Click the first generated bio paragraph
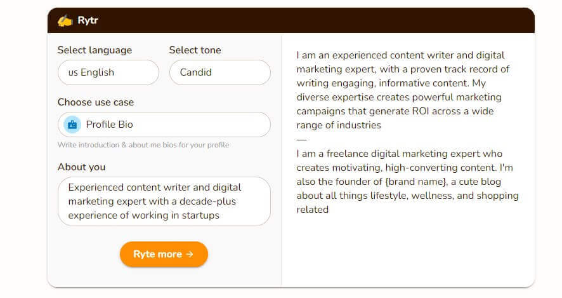The width and height of the screenshot is (562, 298). tap(403, 90)
